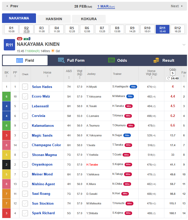Viewport: 188px width, 220px height.
Task: Click jockey C.Lemaire
Action: click(93, 116)
